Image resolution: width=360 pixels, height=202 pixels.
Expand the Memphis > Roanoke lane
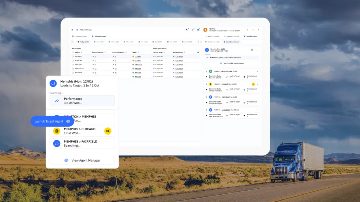click(x=257, y=71)
